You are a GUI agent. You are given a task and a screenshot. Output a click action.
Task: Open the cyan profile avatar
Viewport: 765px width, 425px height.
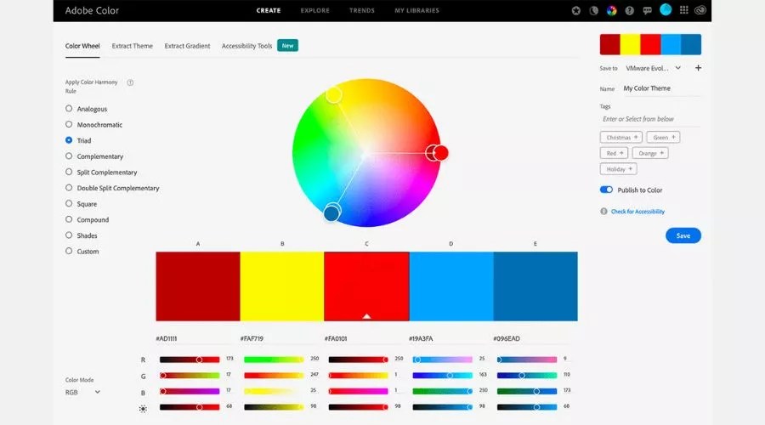click(666, 9)
